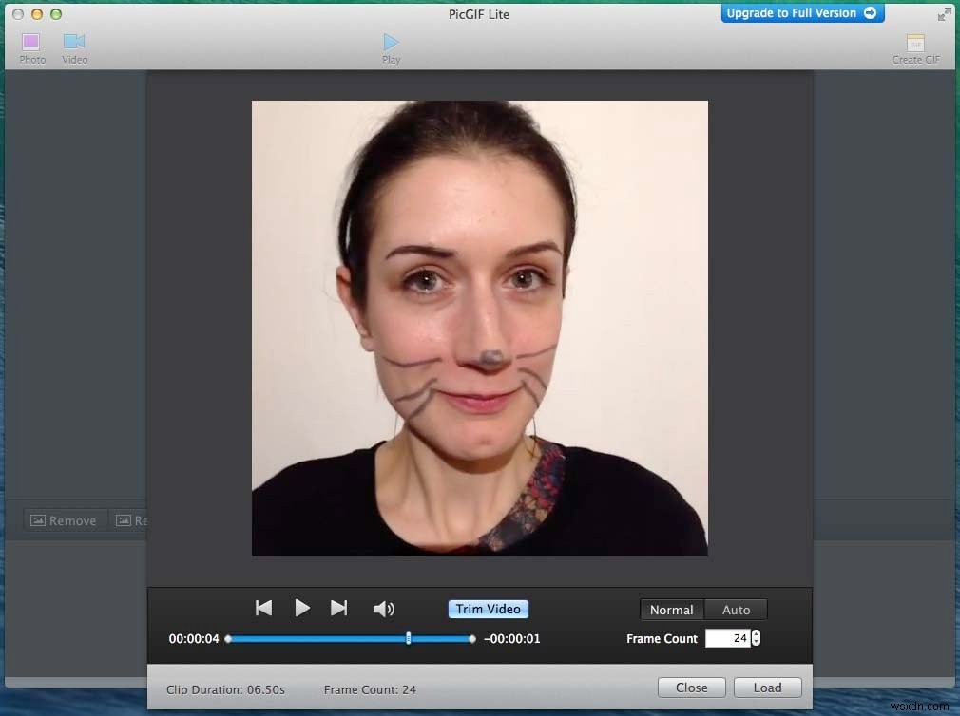Select the Photo import tool
The width and height of the screenshot is (960, 716).
(31, 46)
